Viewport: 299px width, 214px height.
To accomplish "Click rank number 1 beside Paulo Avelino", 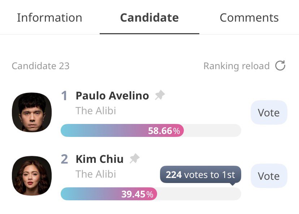I will 64,95.
